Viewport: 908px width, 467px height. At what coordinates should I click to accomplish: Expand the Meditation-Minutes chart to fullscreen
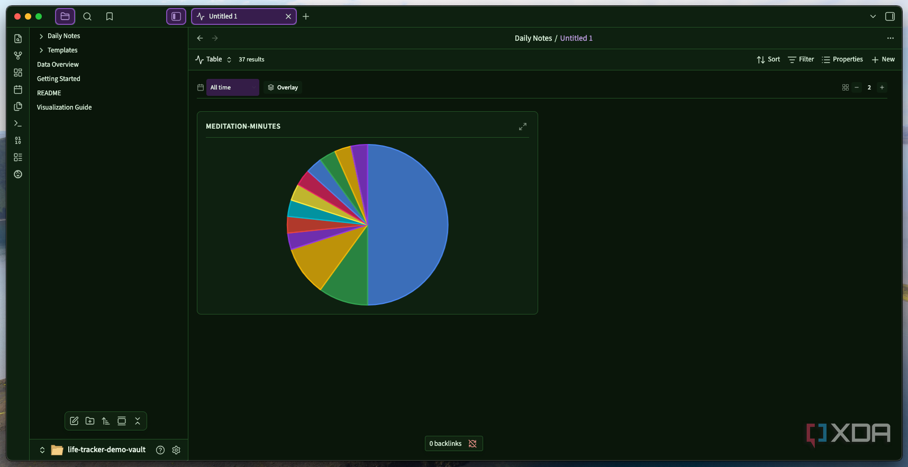tap(523, 127)
